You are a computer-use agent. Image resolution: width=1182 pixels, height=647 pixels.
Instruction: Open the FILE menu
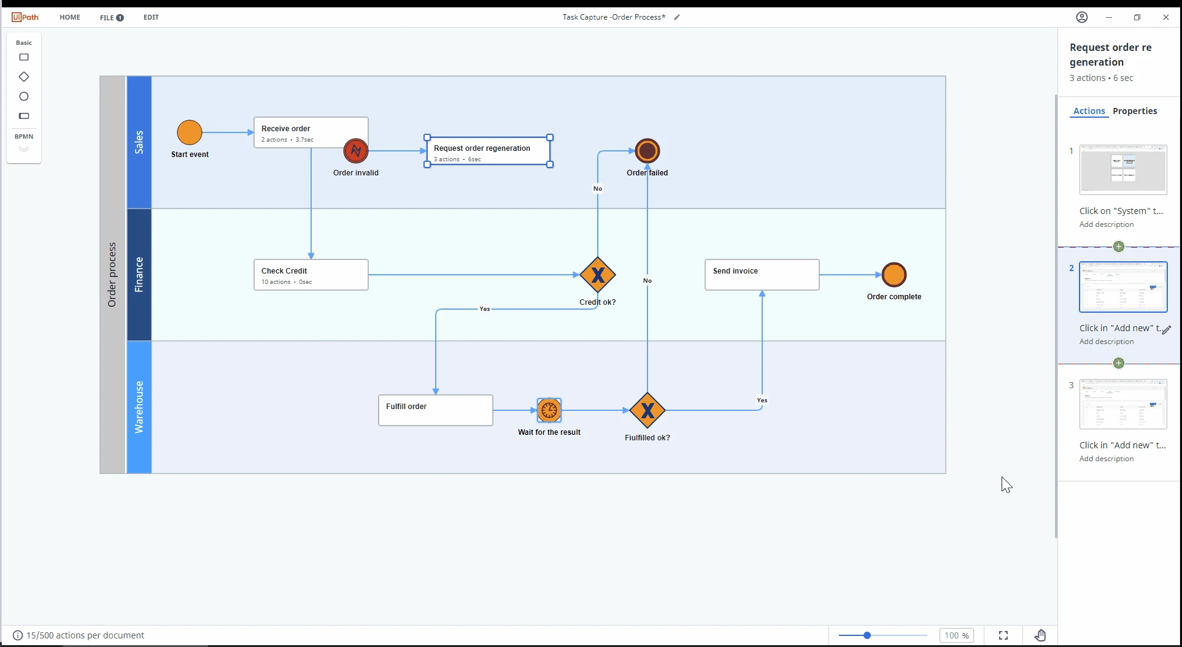(112, 17)
